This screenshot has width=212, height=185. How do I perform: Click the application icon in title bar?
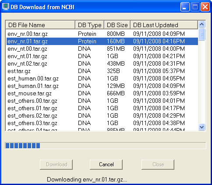[x=6, y=7]
